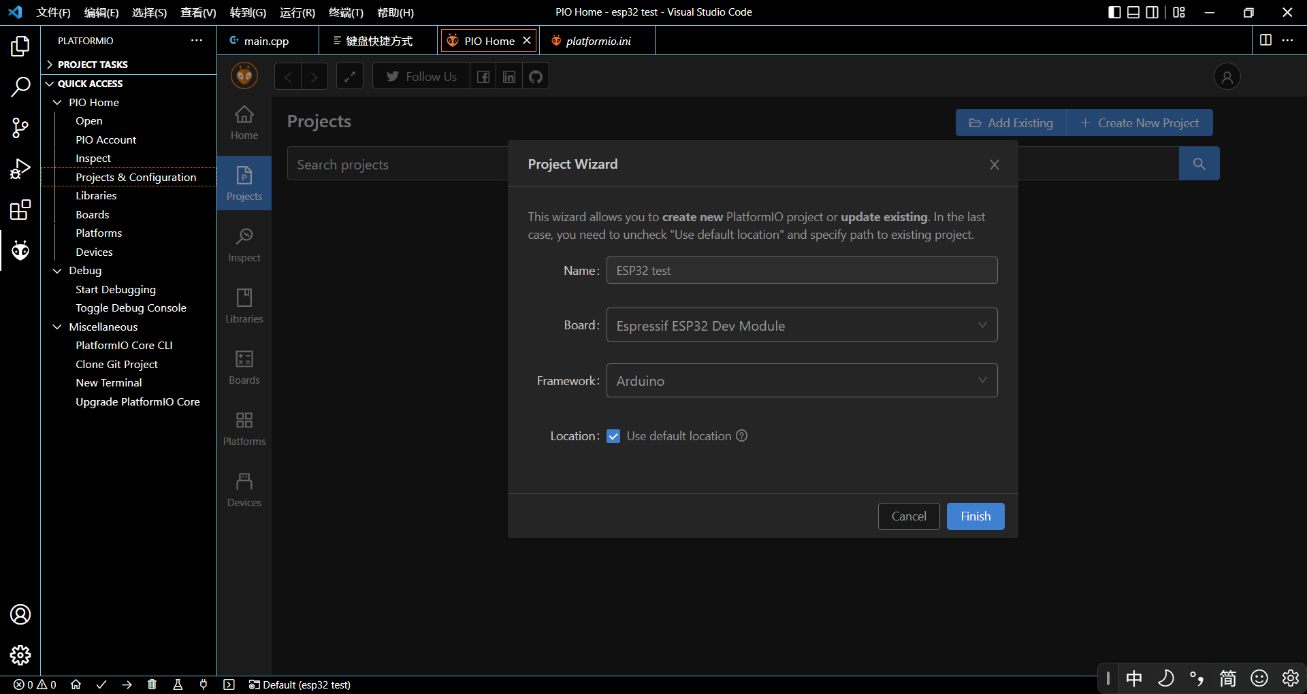
Task: Open the Explorer view in activity bar
Action: click(20, 46)
